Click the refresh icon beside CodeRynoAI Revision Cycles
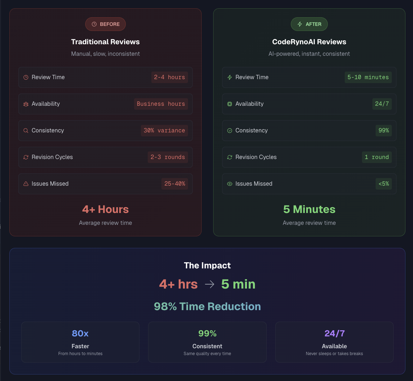 [230, 157]
